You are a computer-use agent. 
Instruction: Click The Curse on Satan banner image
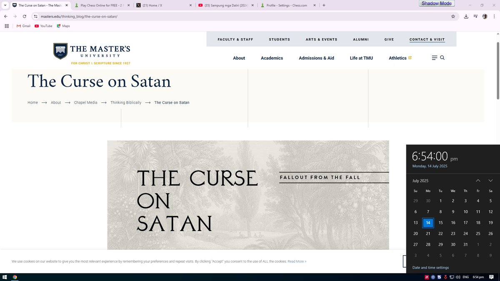248,195
